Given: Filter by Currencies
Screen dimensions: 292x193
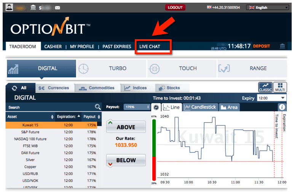Looking at the screenshot, I should tap(55, 88).
